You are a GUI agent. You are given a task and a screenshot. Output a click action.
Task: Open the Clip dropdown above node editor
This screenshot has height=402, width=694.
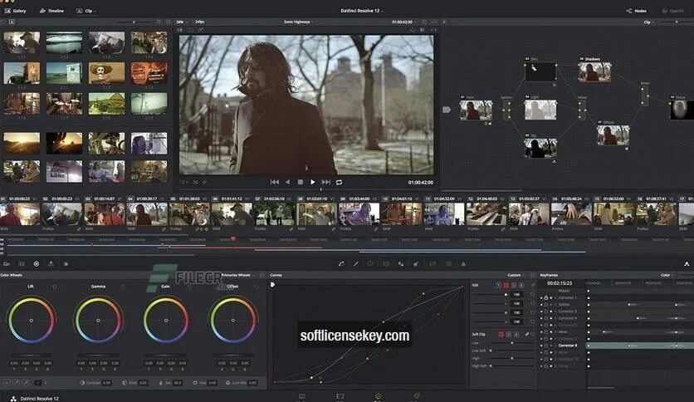tap(648, 22)
